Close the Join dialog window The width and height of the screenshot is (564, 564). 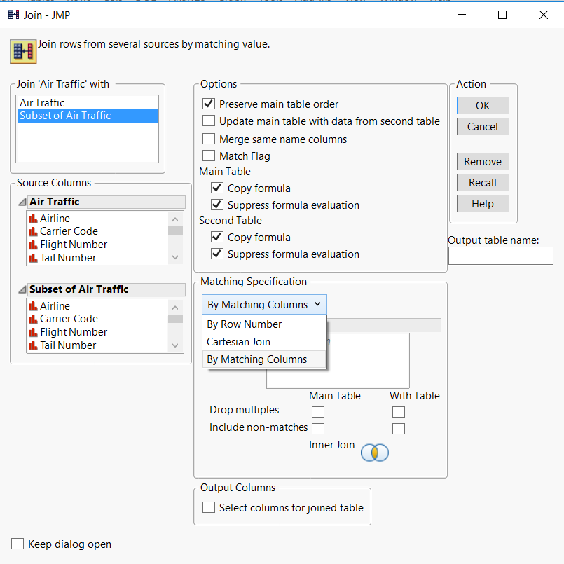[544, 15]
